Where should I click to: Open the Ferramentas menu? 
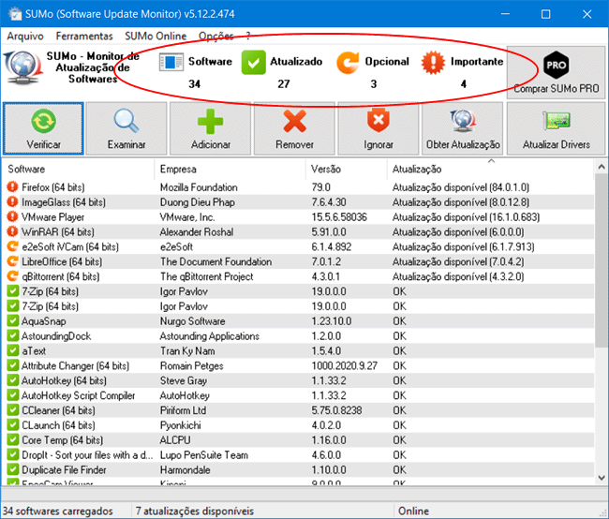coord(84,35)
